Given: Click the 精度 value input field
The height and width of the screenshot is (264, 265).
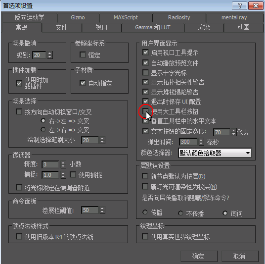Looking at the screenshot, I should point(50,164).
